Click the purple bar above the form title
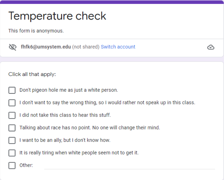224x180 pixels. tap(112, 2)
